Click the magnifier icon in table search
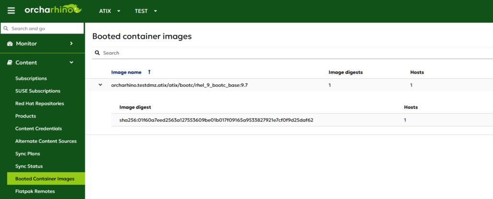The image size is (493, 199). coord(97,53)
